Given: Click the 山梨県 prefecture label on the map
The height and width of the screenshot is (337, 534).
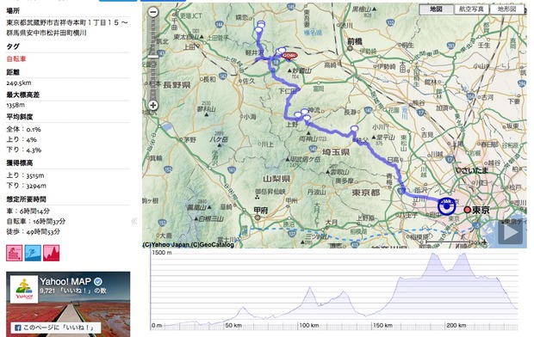Looking at the screenshot, I should point(276,179).
